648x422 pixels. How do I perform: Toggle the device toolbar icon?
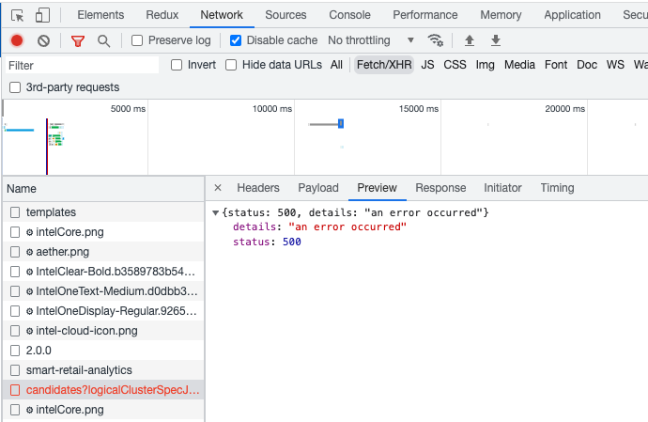click(x=42, y=15)
